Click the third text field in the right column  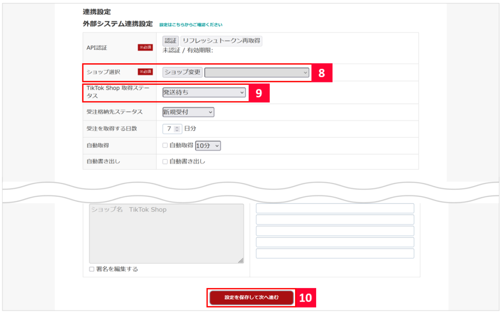point(335,231)
